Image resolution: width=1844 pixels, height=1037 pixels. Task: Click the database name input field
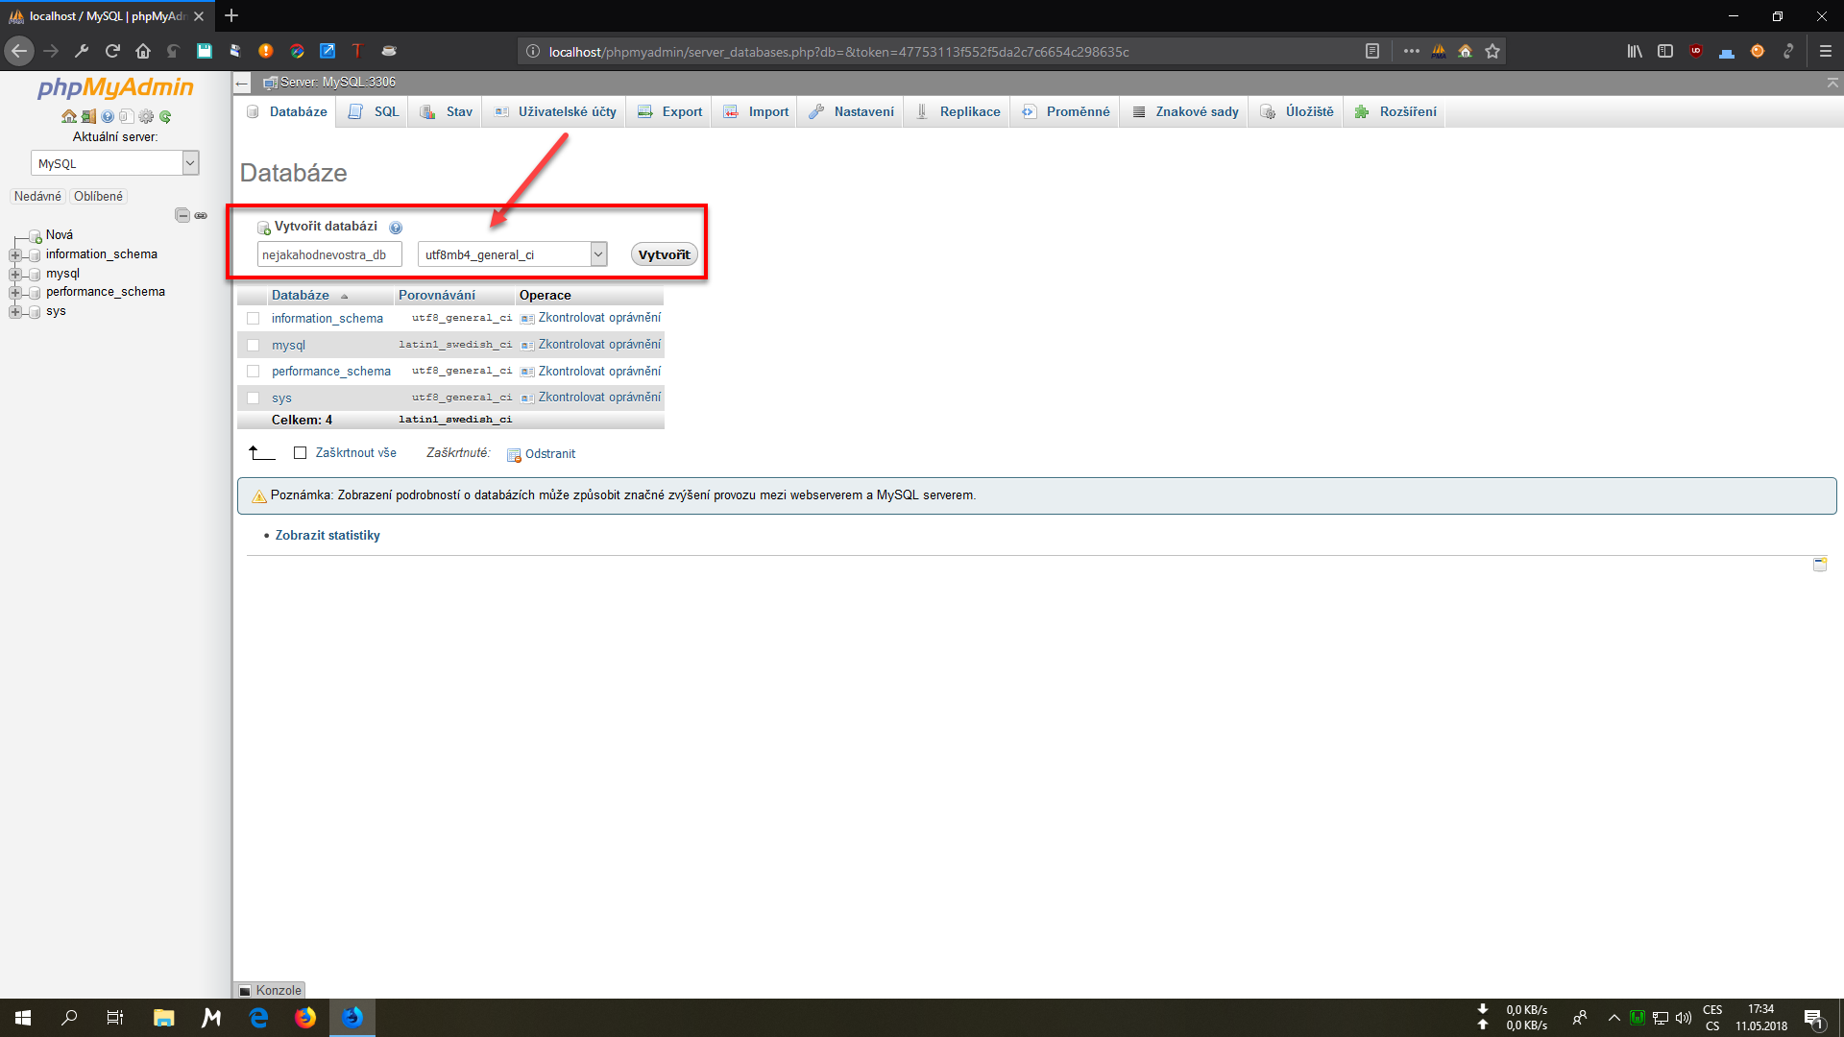point(328,254)
